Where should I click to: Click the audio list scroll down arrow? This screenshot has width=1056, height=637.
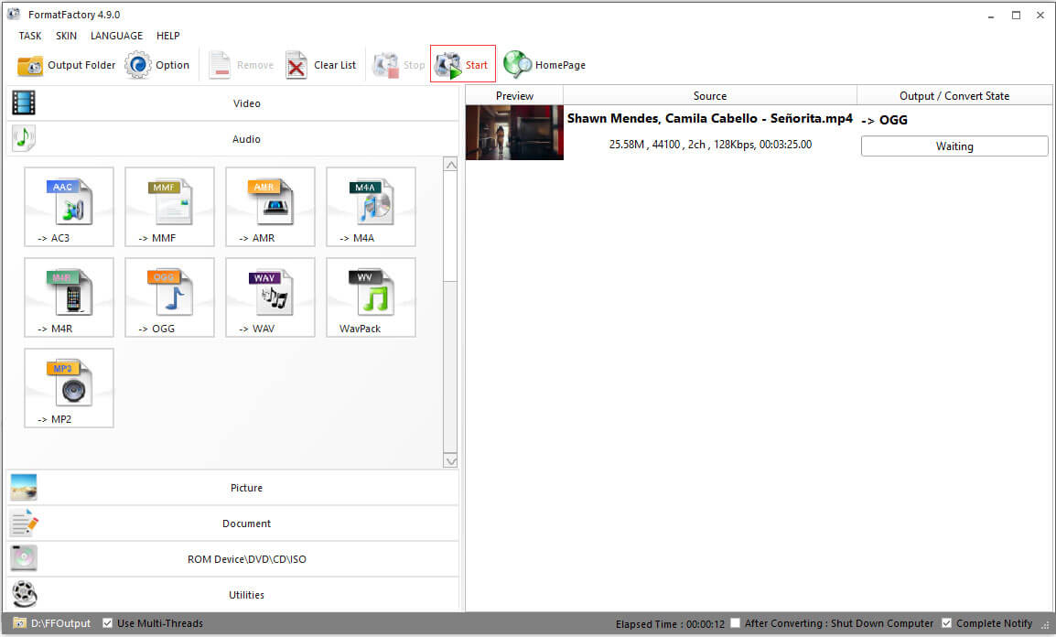point(450,461)
